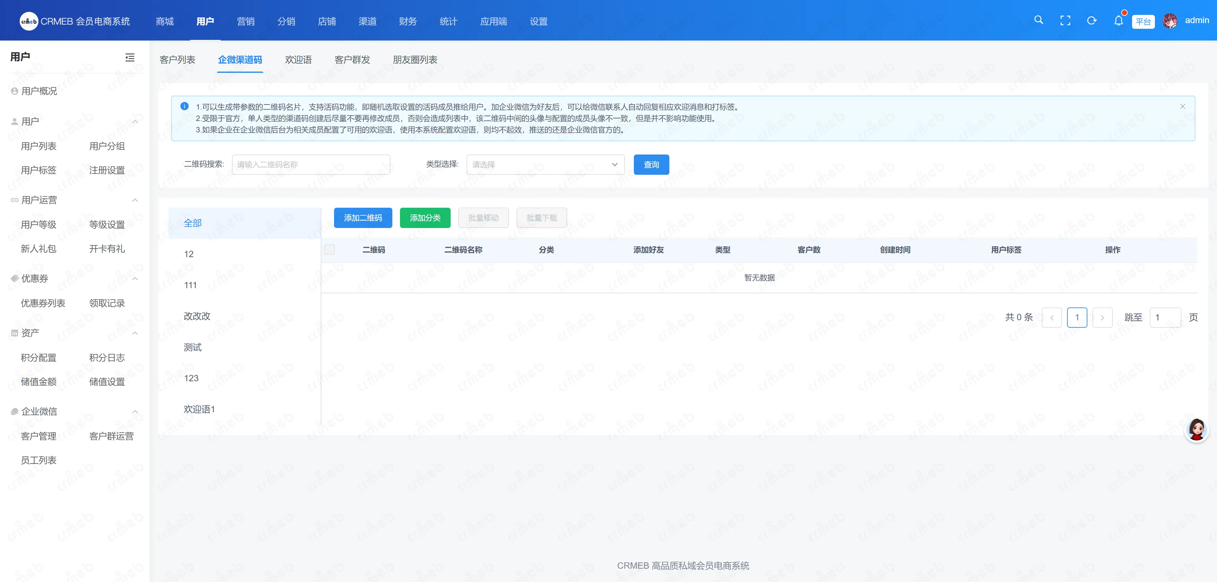Image resolution: width=1217 pixels, height=582 pixels.
Task: Select page 1 in pagination
Action: tap(1077, 318)
